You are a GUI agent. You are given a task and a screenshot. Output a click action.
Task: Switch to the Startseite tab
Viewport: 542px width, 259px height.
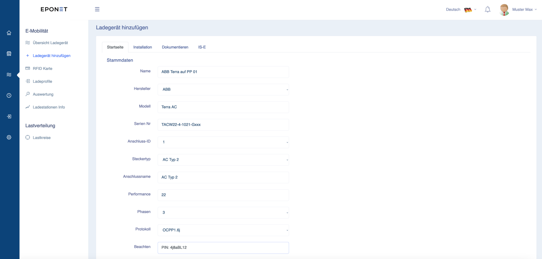pos(115,47)
